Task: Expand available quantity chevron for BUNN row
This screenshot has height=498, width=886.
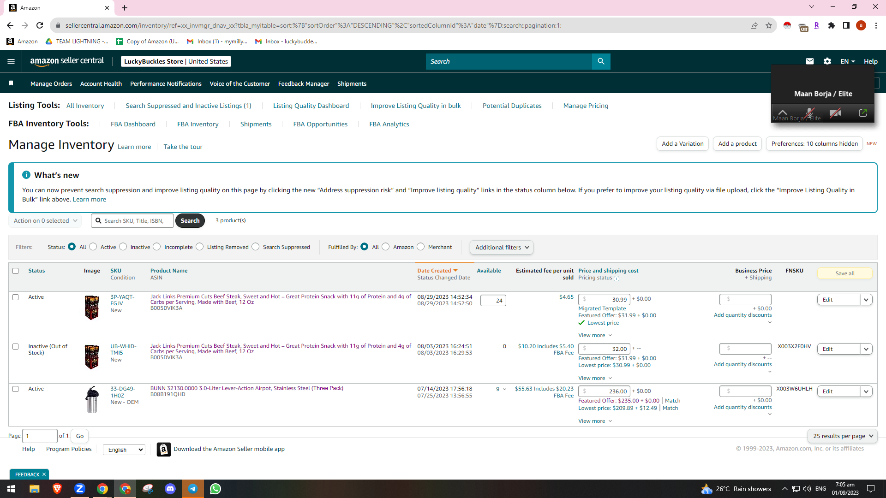Action: click(504, 389)
